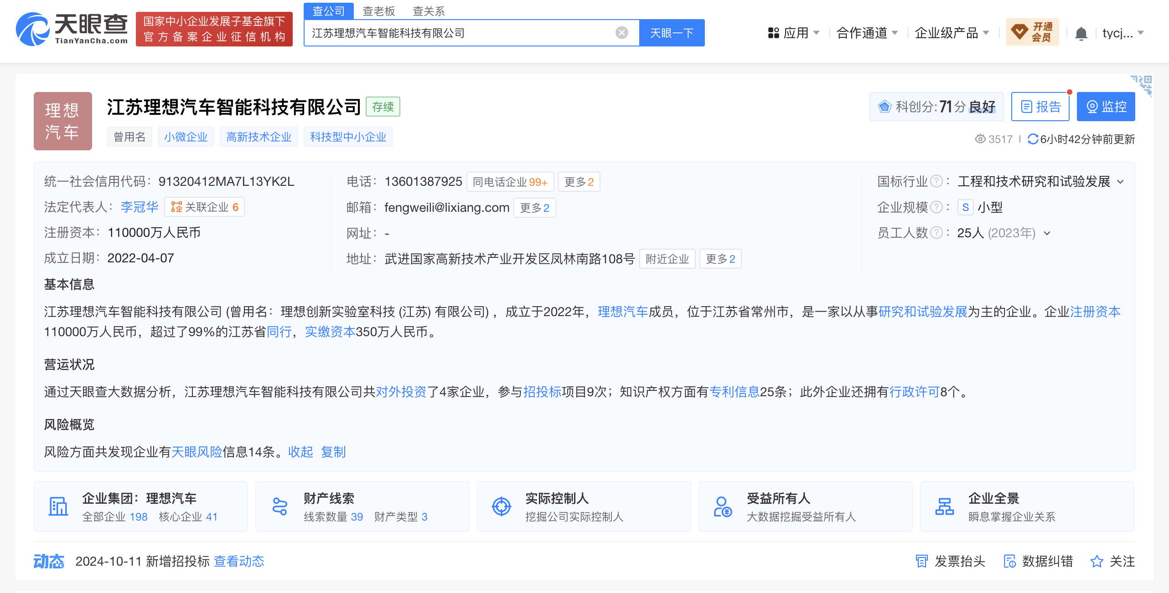Click the invoice header icon
1169x593 pixels.
(x=921, y=561)
